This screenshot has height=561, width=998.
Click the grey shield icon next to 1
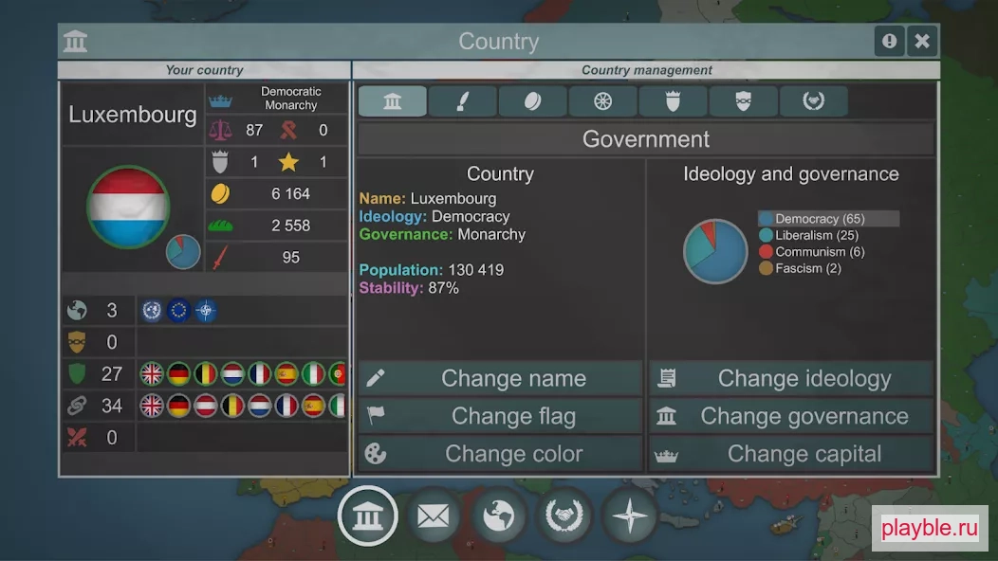coord(220,162)
